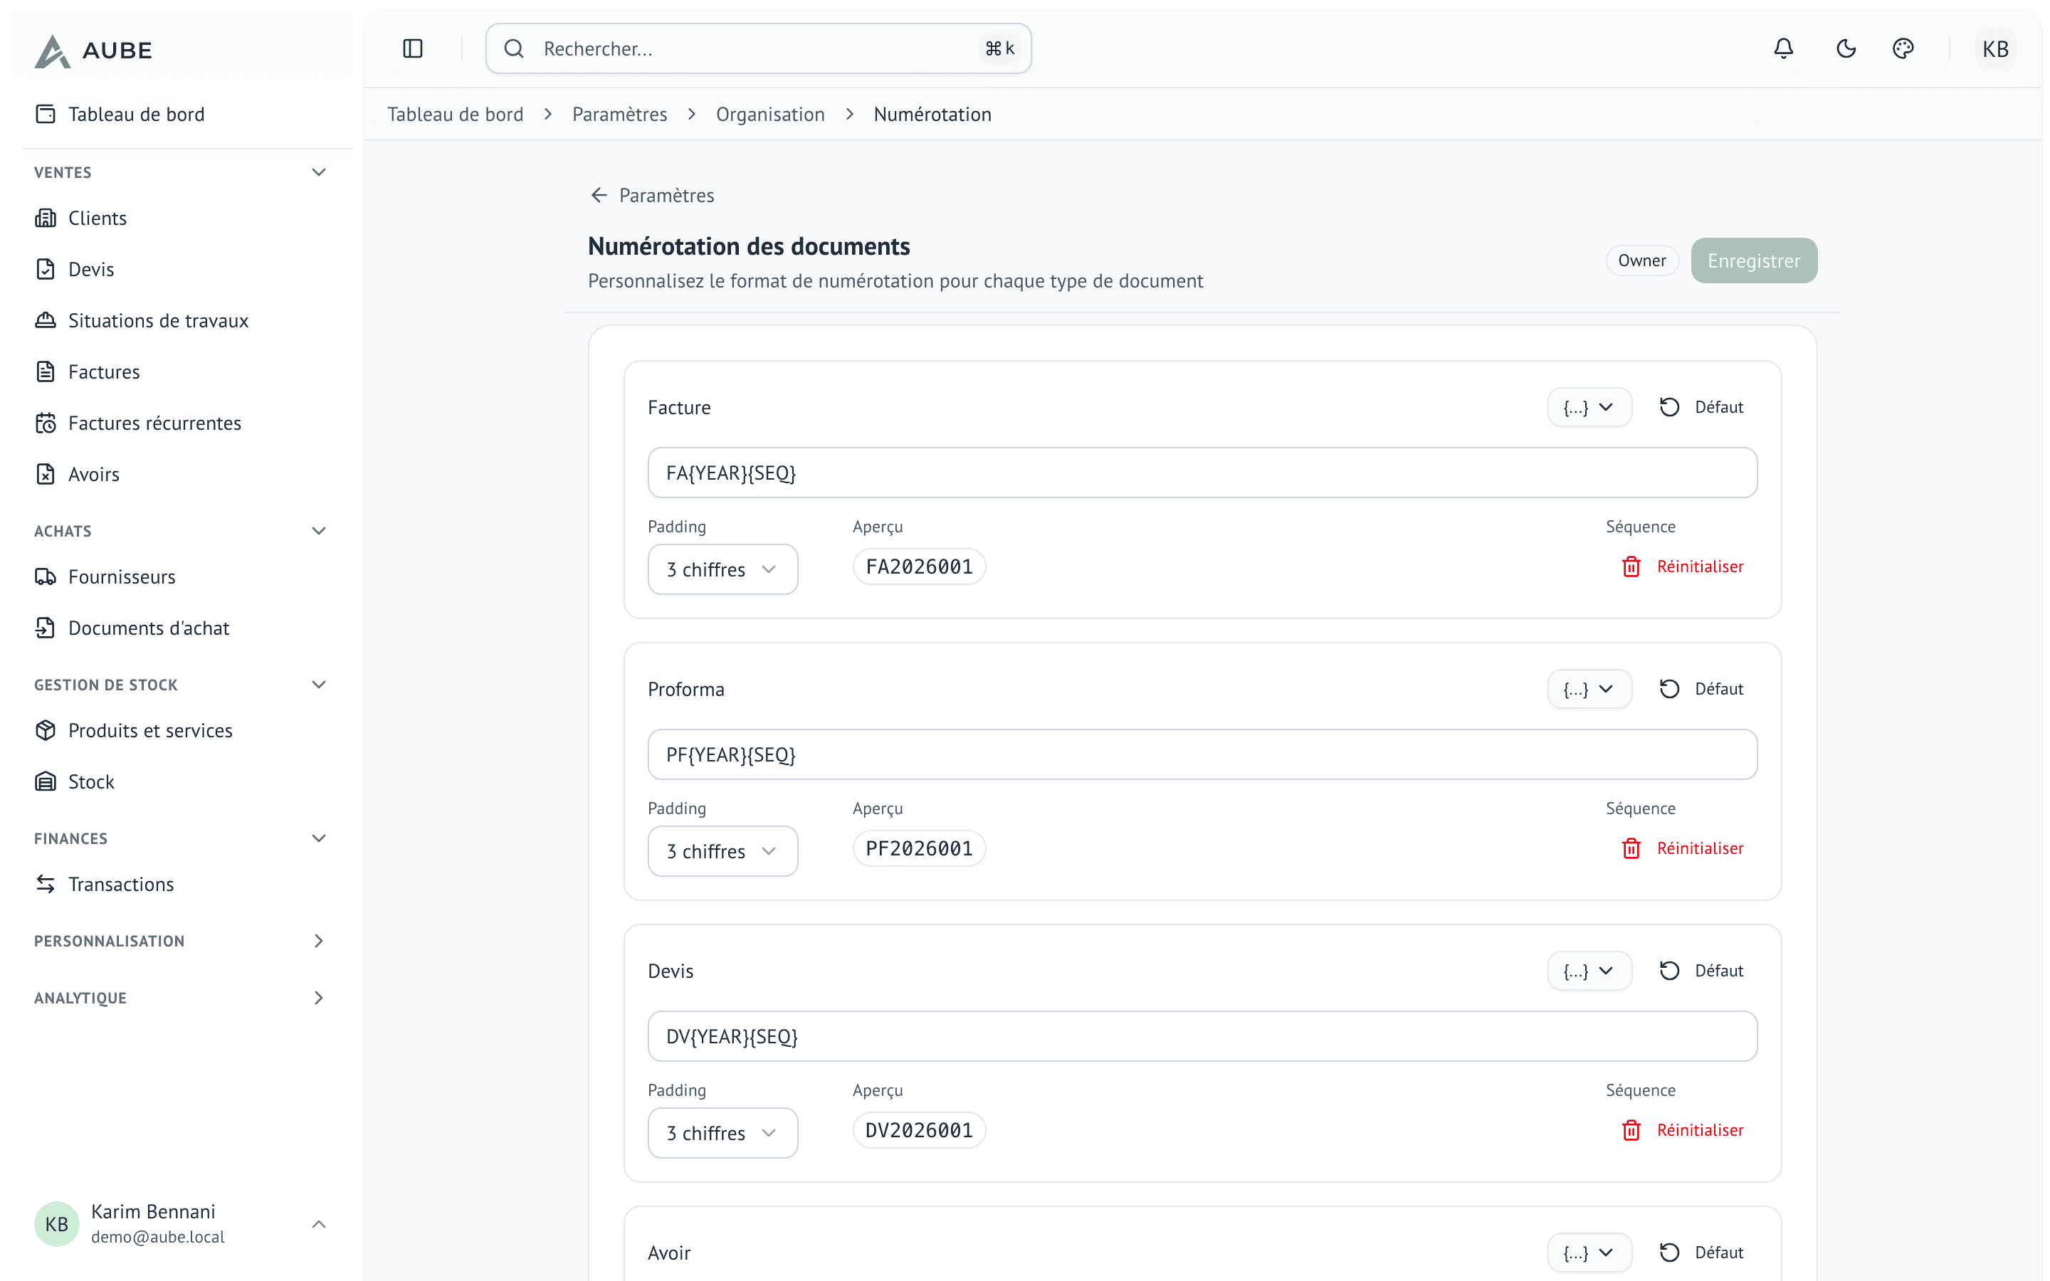Click the Owner role badge
The height and width of the screenshot is (1281, 2050).
tap(1641, 261)
